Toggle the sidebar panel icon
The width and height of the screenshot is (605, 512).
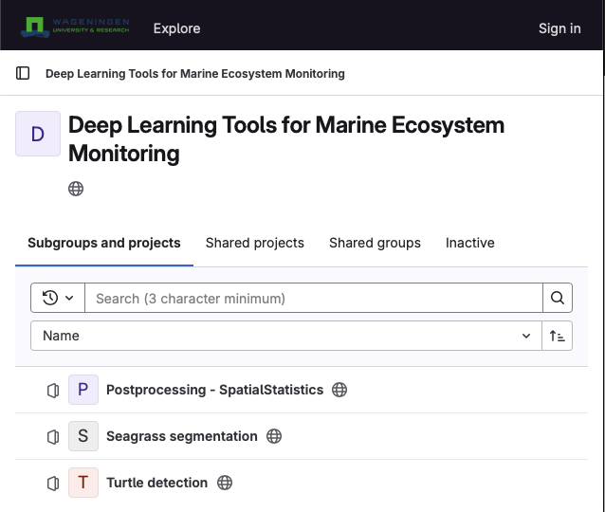click(x=24, y=73)
